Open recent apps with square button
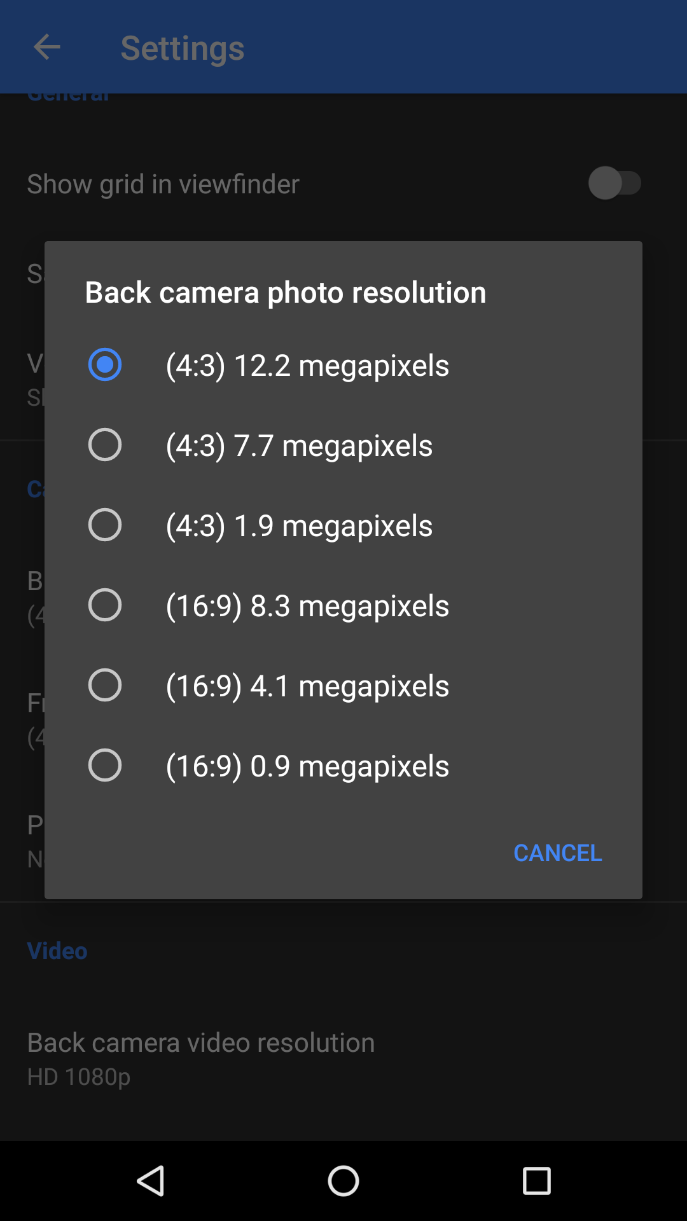The width and height of the screenshot is (687, 1221). pos(536,1181)
